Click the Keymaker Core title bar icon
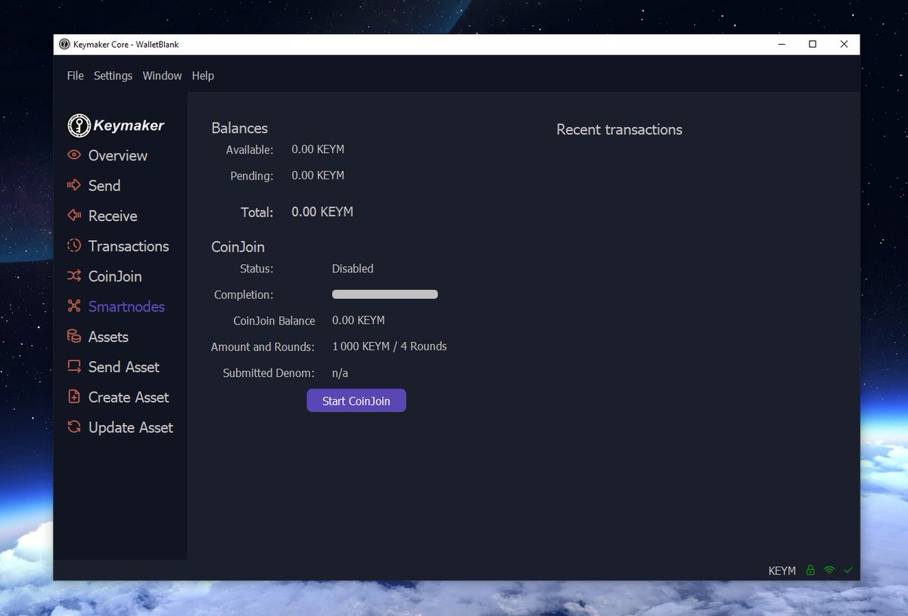908x616 pixels. pos(64,45)
